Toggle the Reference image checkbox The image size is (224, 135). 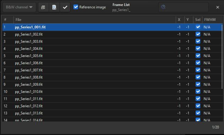pyautogui.click(x=76, y=7)
